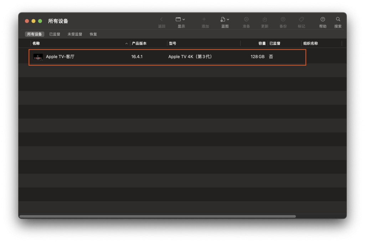Sort by 组织名称 column header
Viewport: 365px width, 243px height.
click(310, 43)
